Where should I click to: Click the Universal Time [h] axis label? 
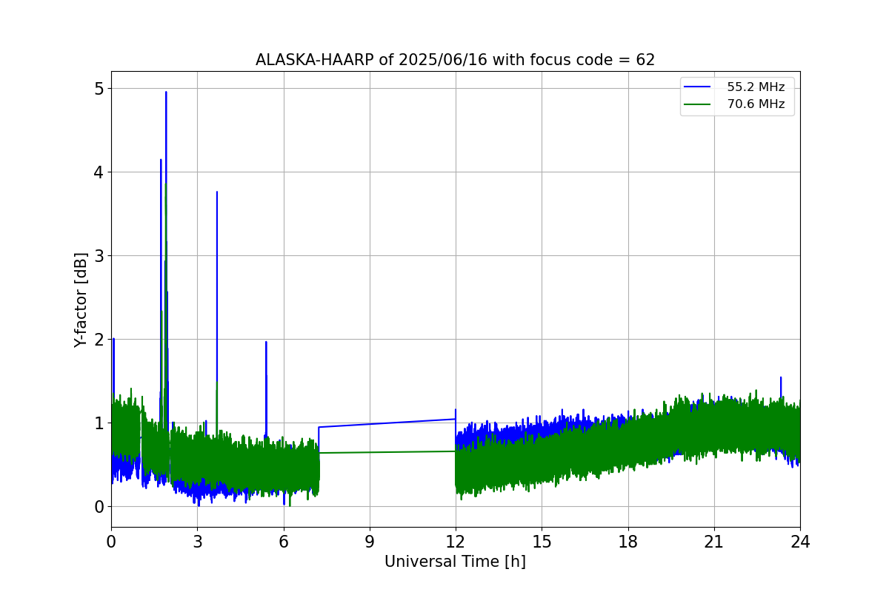[455, 562]
